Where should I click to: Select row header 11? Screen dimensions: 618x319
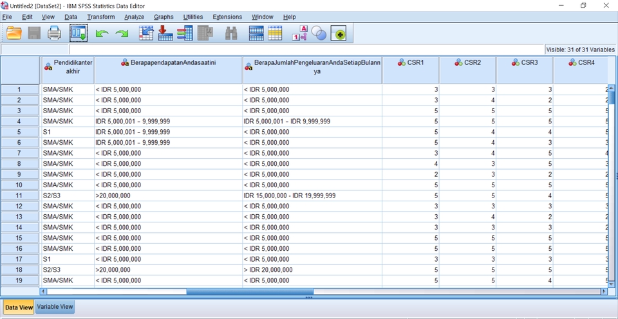point(20,196)
